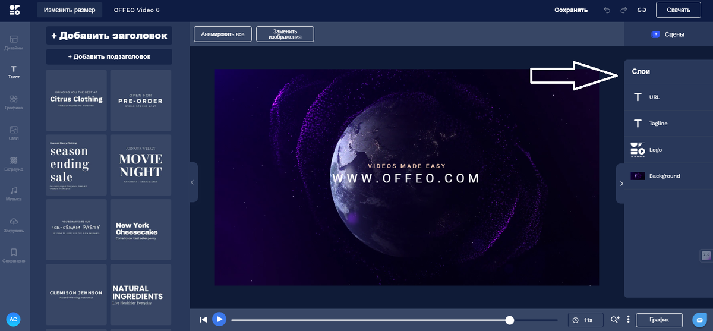Click Анимировать все button
Viewport: 713px width, 331px height.
click(x=223, y=34)
